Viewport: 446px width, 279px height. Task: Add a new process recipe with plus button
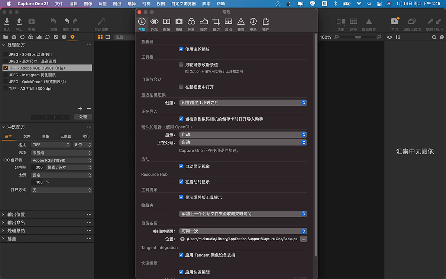(80, 109)
